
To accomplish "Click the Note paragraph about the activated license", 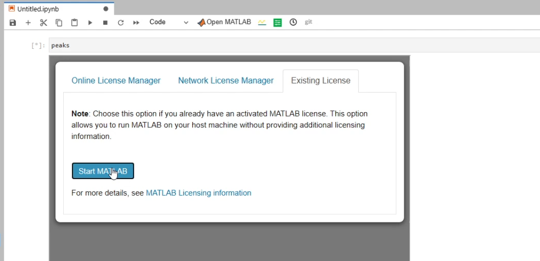I will (x=219, y=125).
